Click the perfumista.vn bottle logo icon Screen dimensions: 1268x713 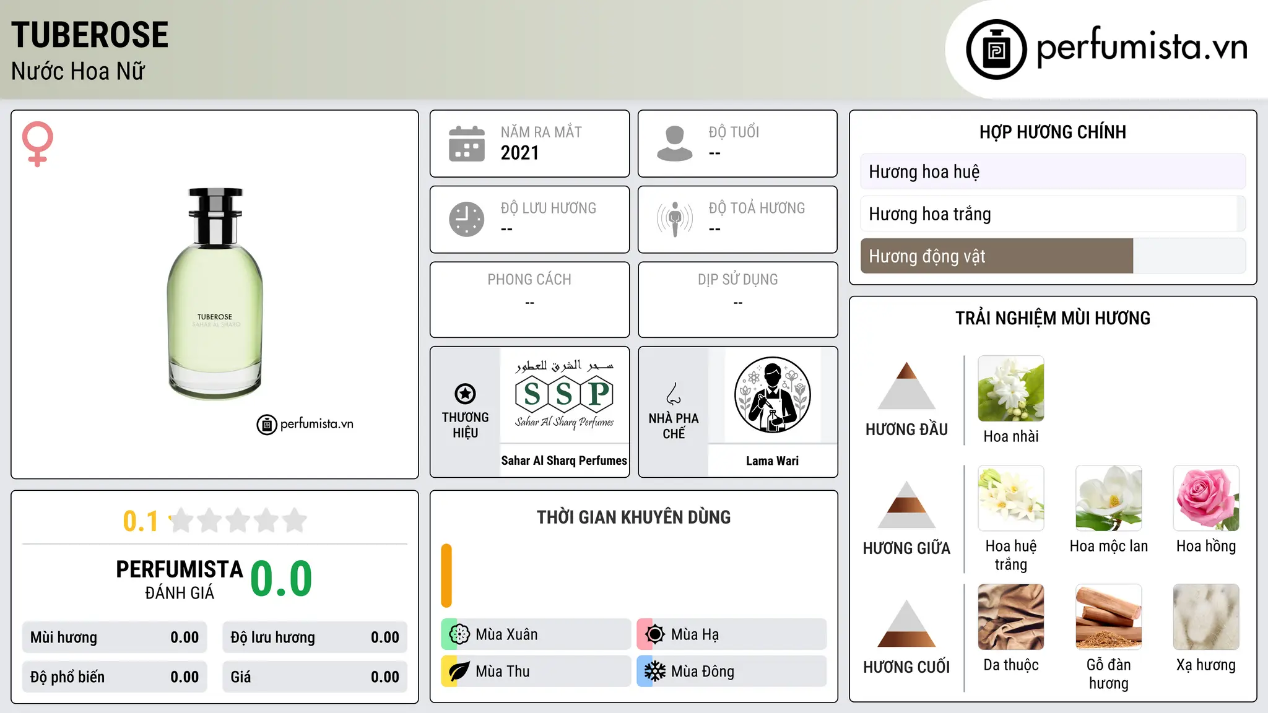click(x=996, y=50)
